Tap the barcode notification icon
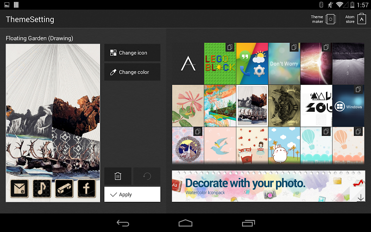371x232 pixels. (16, 5)
